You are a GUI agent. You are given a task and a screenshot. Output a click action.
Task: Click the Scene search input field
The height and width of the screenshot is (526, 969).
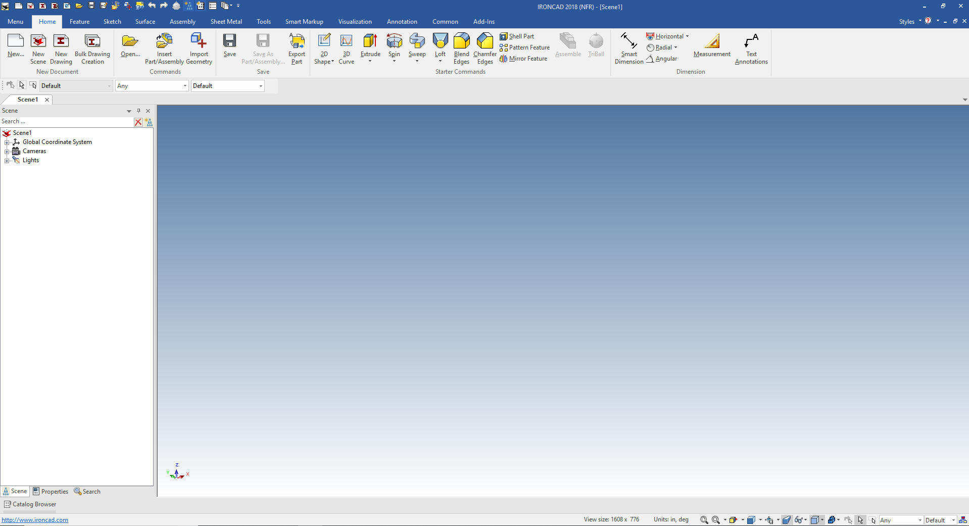click(66, 122)
